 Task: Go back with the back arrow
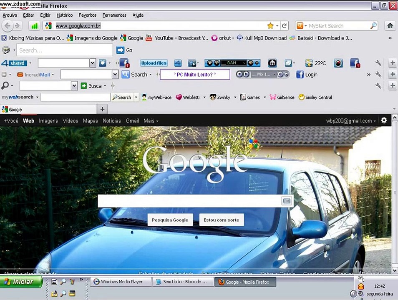click(x=8, y=25)
